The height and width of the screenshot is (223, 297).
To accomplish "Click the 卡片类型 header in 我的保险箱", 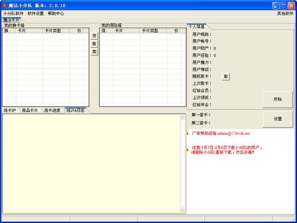I will [153, 31].
